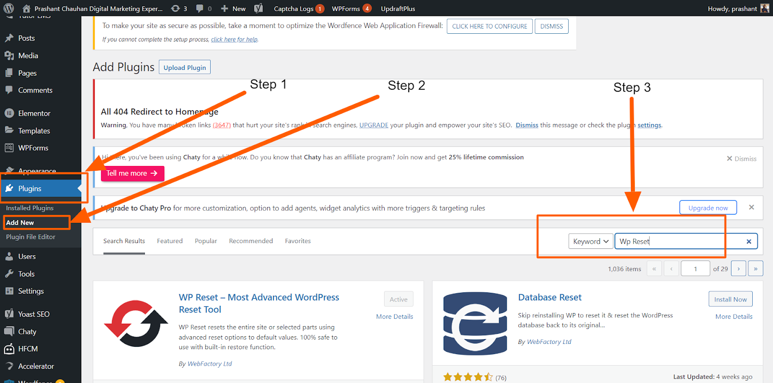
Task: Open More Details for Database Reset
Action: 734,316
